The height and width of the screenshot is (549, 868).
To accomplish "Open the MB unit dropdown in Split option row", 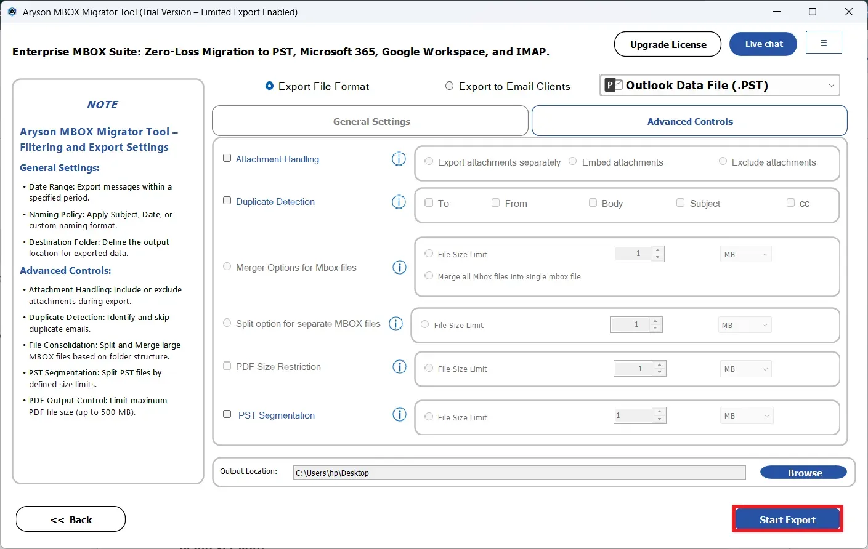I will (x=745, y=325).
